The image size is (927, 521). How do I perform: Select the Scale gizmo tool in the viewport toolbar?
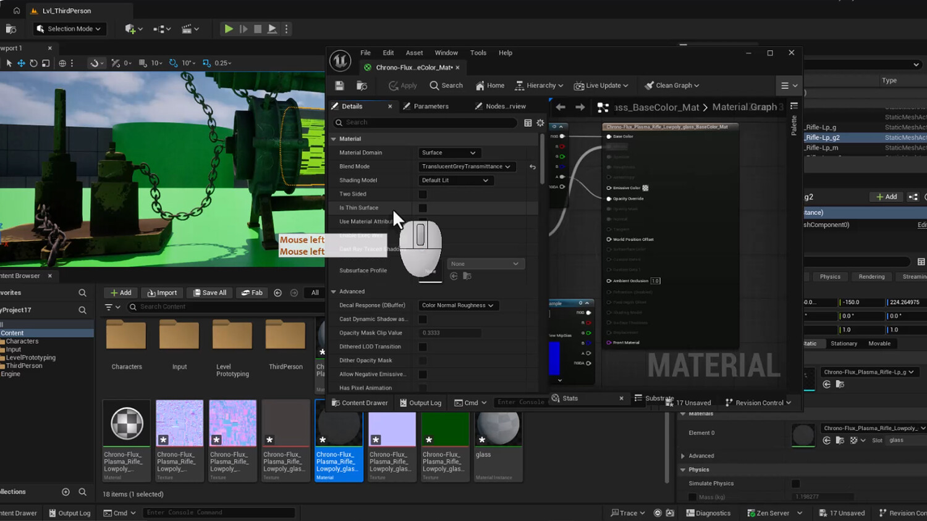click(x=46, y=63)
